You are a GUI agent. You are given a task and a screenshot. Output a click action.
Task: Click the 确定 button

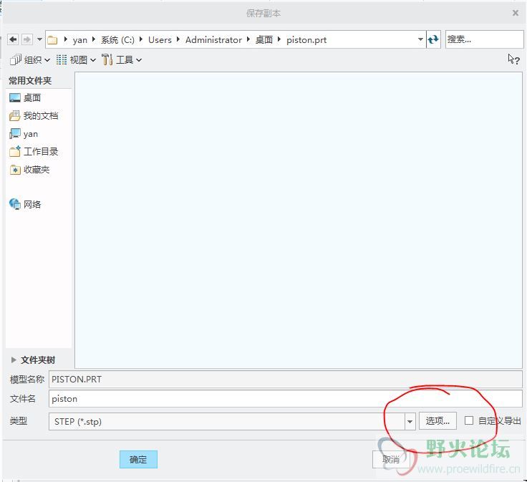pyautogui.click(x=138, y=460)
